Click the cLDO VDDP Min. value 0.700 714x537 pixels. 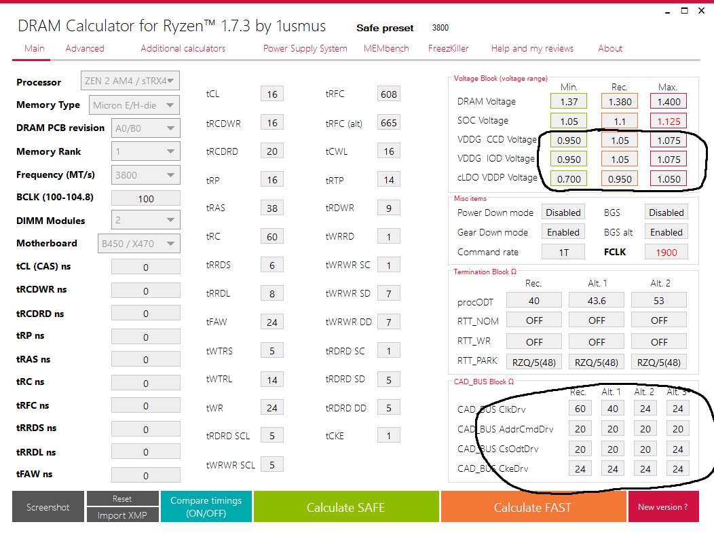pyautogui.click(x=569, y=179)
